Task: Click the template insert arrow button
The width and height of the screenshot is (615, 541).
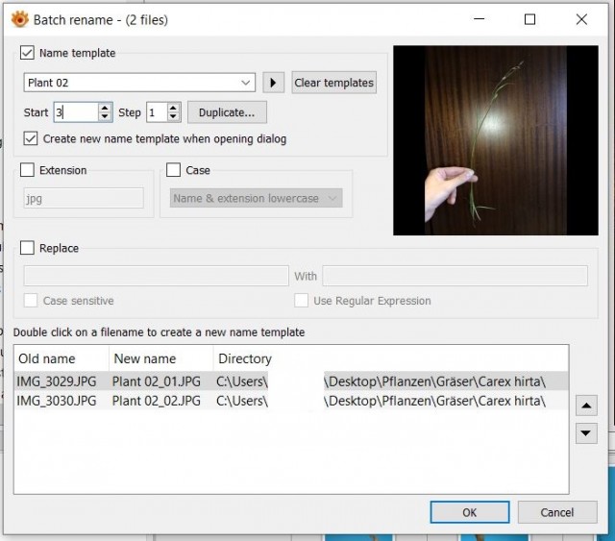Action: (273, 83)
